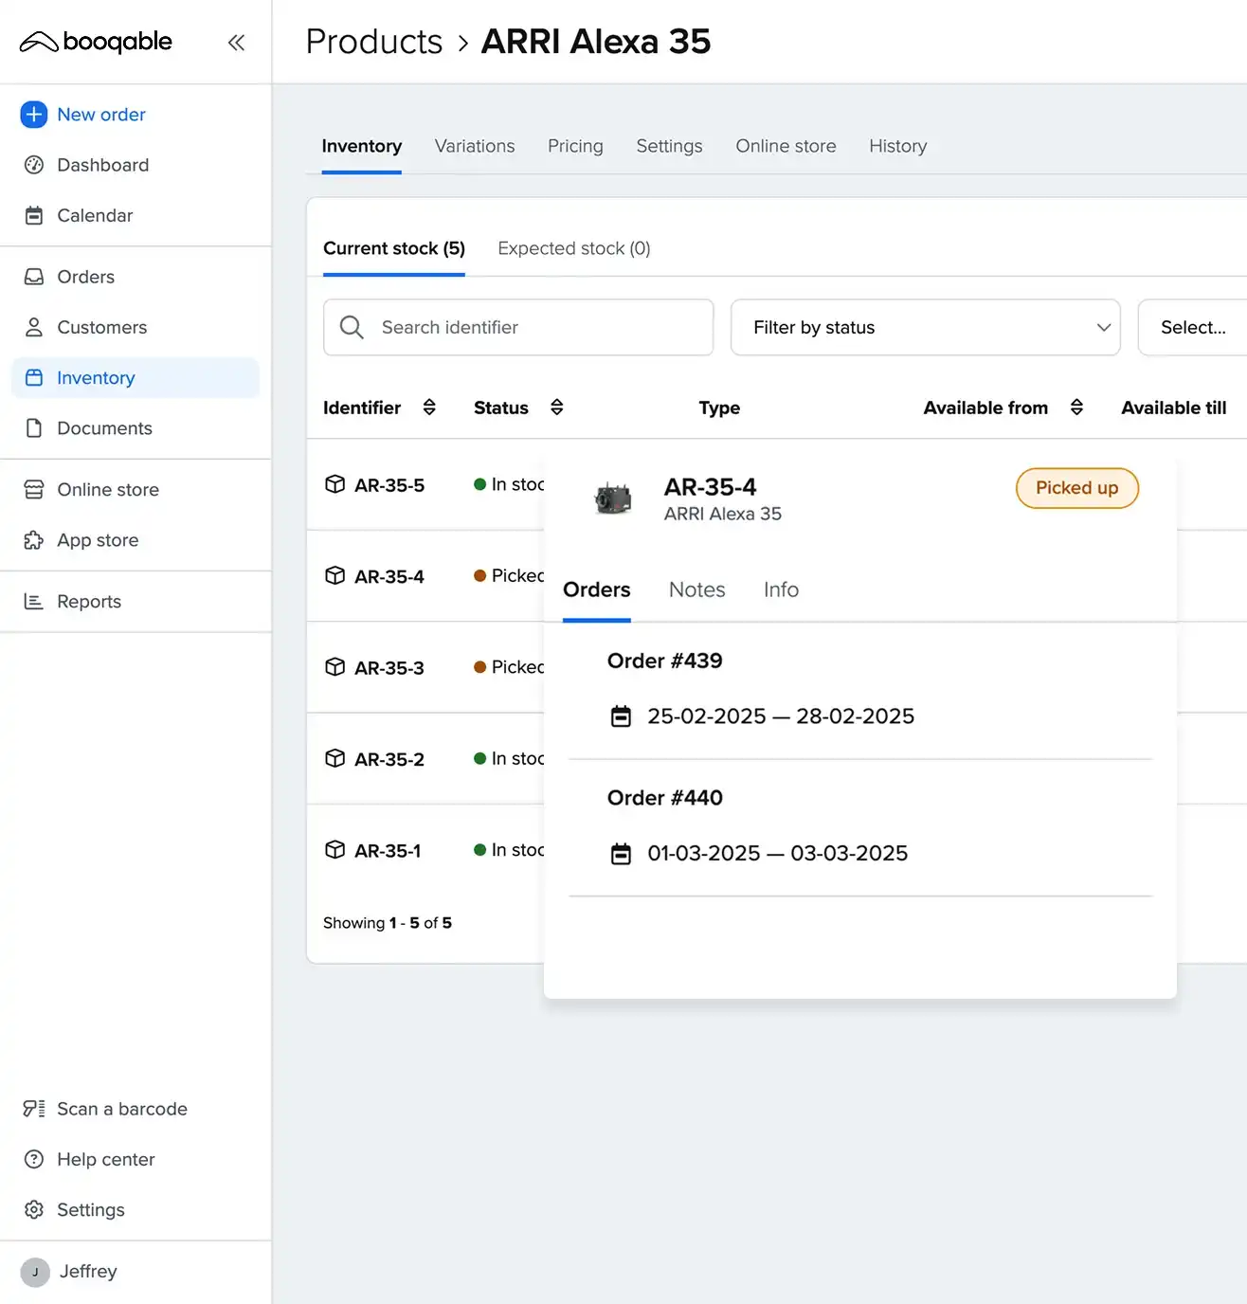Open Dashboard from the sidebar

click(x=102, y=165)
